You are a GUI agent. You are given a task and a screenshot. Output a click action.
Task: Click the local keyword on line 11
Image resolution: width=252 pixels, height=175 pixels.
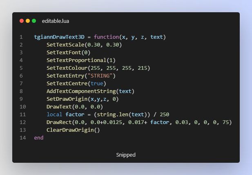pos(54,115)
